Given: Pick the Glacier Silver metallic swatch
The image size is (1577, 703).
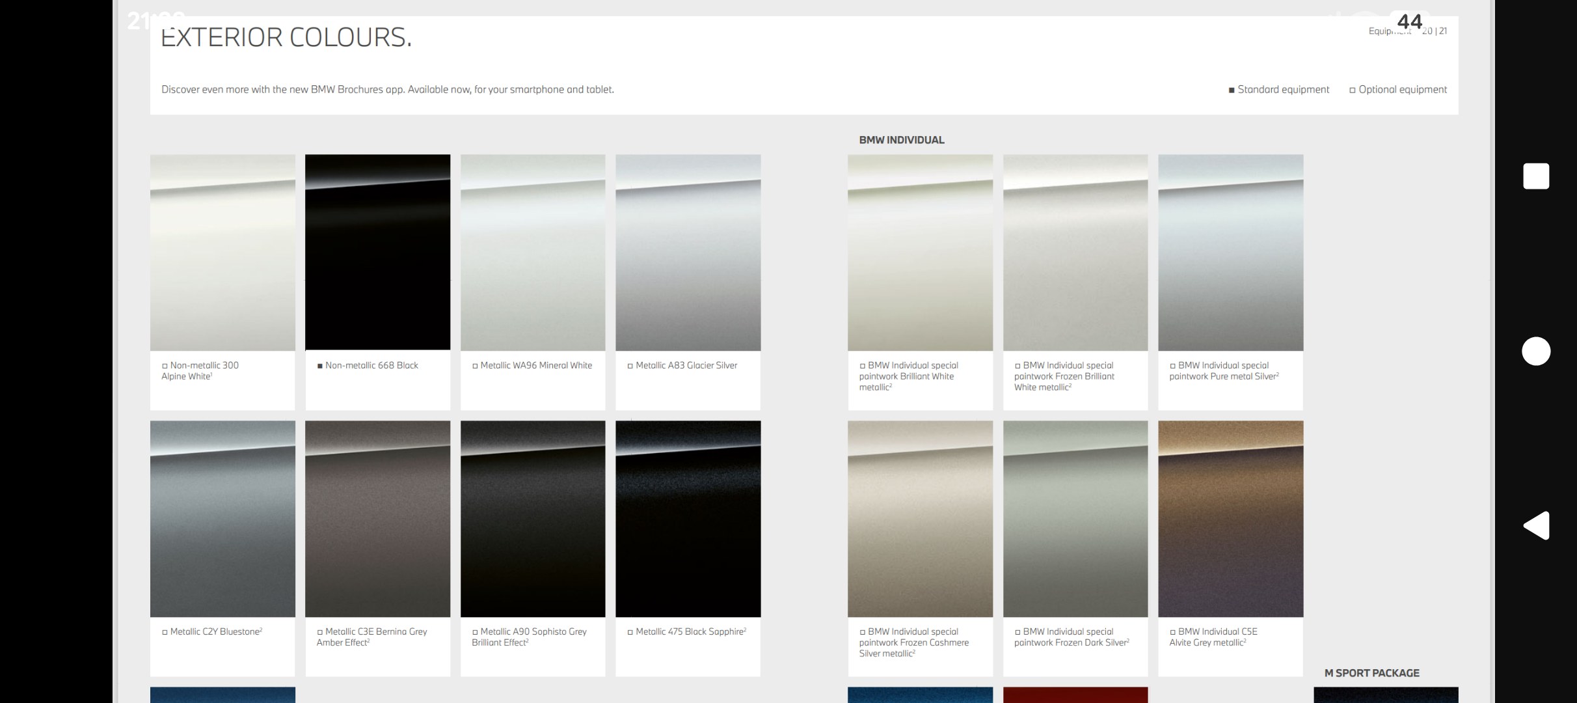Looking at the screenshot, I should (688, 253).
